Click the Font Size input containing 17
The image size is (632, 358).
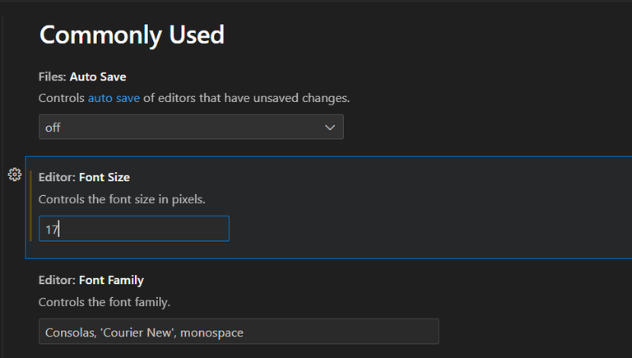(133, 229)
